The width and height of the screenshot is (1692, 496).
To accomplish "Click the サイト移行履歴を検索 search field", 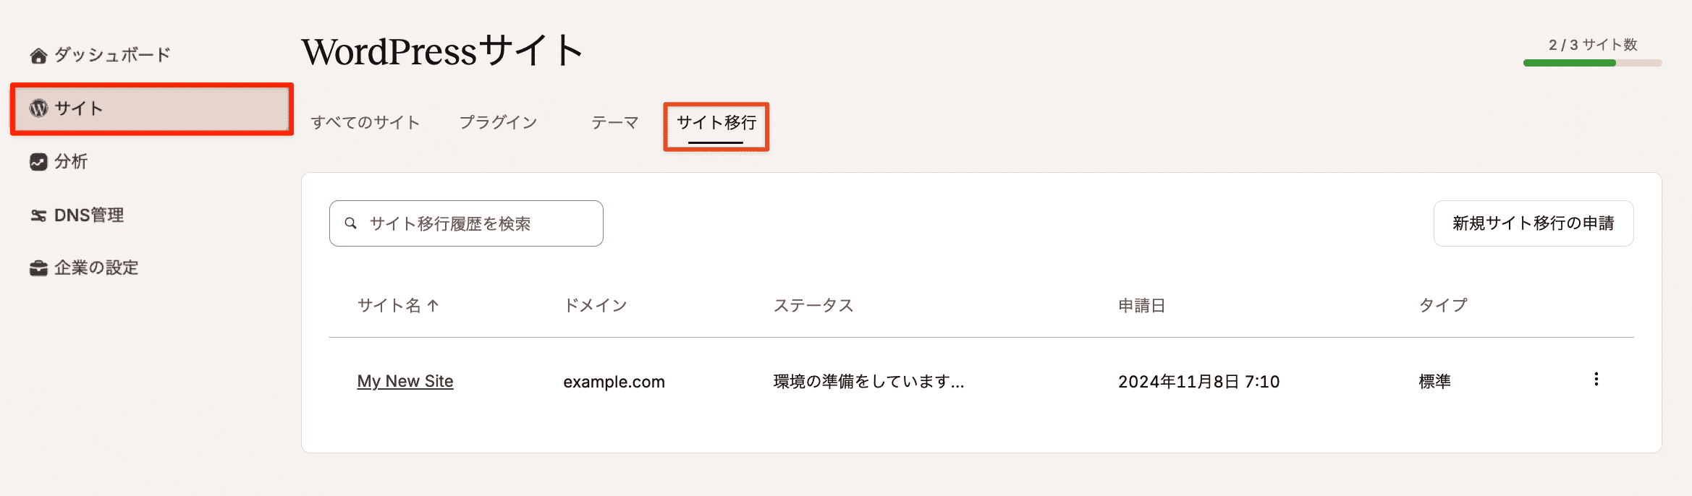I will tap(466, 223).
